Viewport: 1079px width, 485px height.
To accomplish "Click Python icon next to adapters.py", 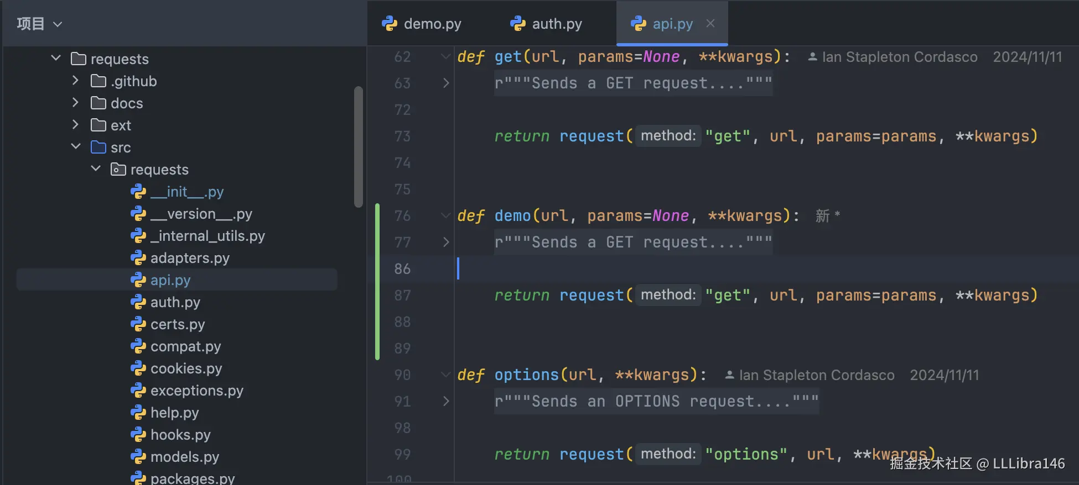I will [x=138, y=258].
